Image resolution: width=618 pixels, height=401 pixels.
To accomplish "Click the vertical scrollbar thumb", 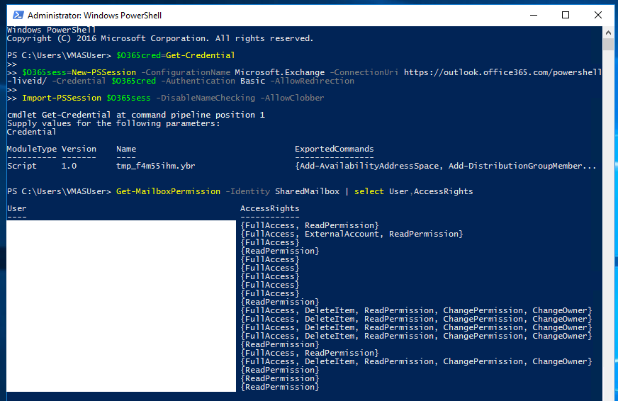I will pyautogui.click(x=608, y=44).
